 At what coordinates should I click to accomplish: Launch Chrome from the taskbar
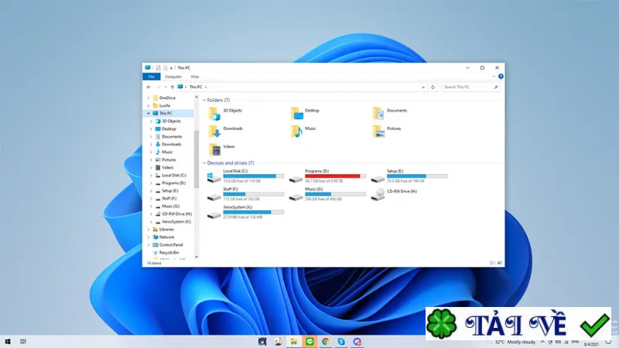pyautogui.click(x=325, y=341)
